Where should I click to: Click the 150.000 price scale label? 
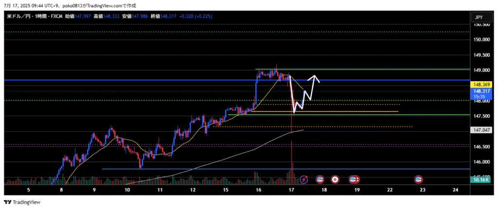[x=480, y=39]
